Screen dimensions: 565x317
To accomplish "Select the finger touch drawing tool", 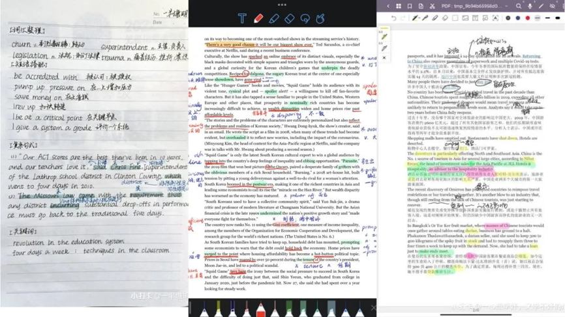I will coord(320,18).
